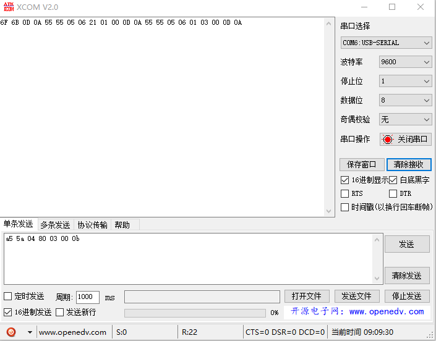Clear received data with 清除接收
This screenshot has width=436, height=341.
coord(409,165)
